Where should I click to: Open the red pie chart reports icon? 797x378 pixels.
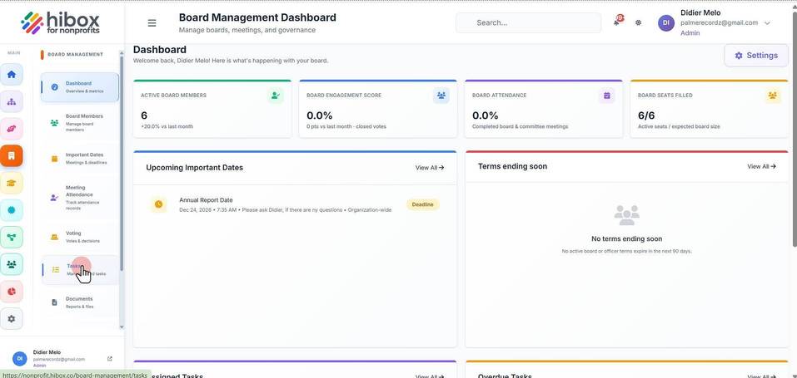(12, 292)
